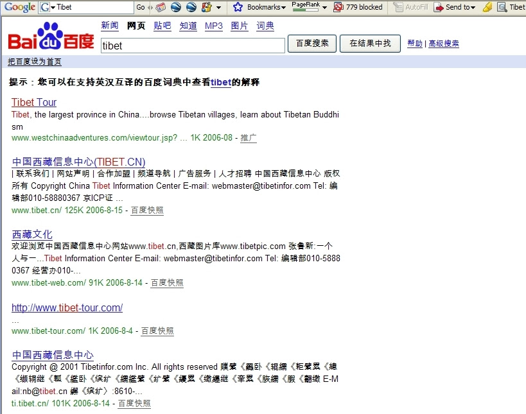Click the Baidu logo
The height and width of the screenshot is (414, 526).
pos(51,36)
